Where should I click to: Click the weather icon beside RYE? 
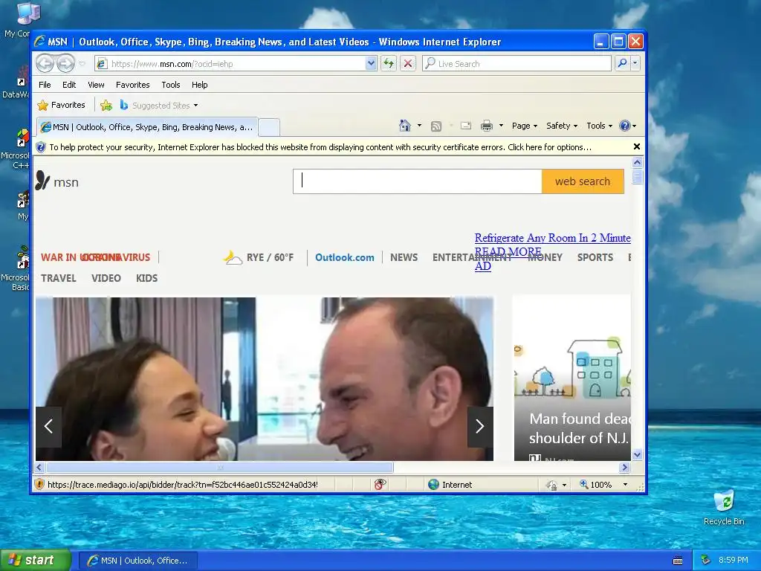tap(233, 257)
